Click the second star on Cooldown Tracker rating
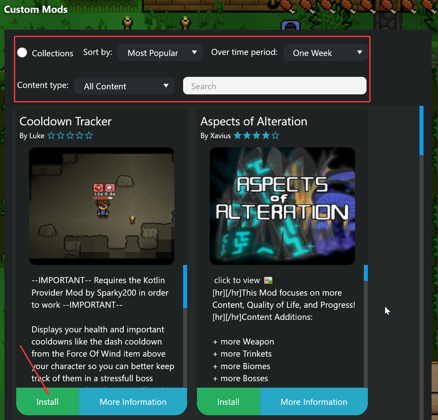 click(61, 136)
